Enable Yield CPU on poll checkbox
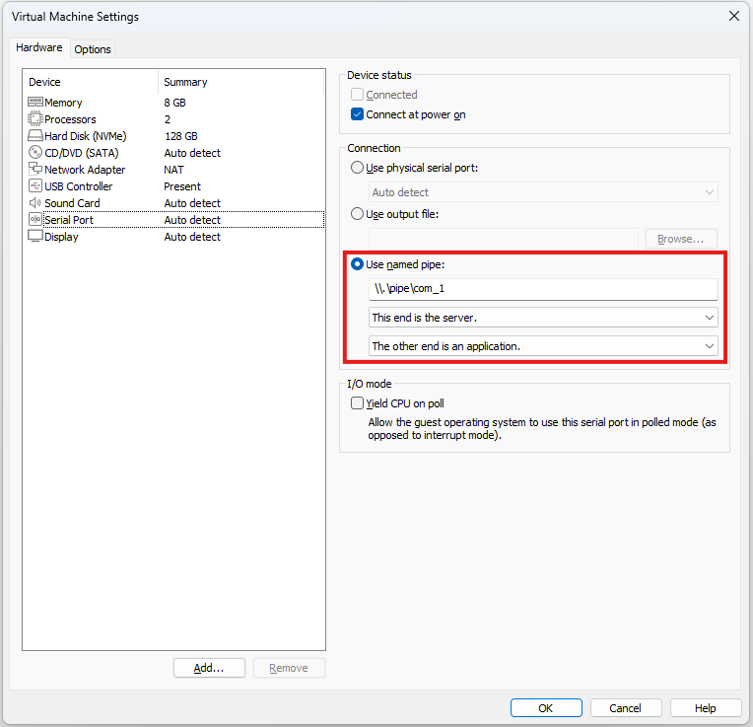This screenshot has width=753, height=727. point(358,403)
